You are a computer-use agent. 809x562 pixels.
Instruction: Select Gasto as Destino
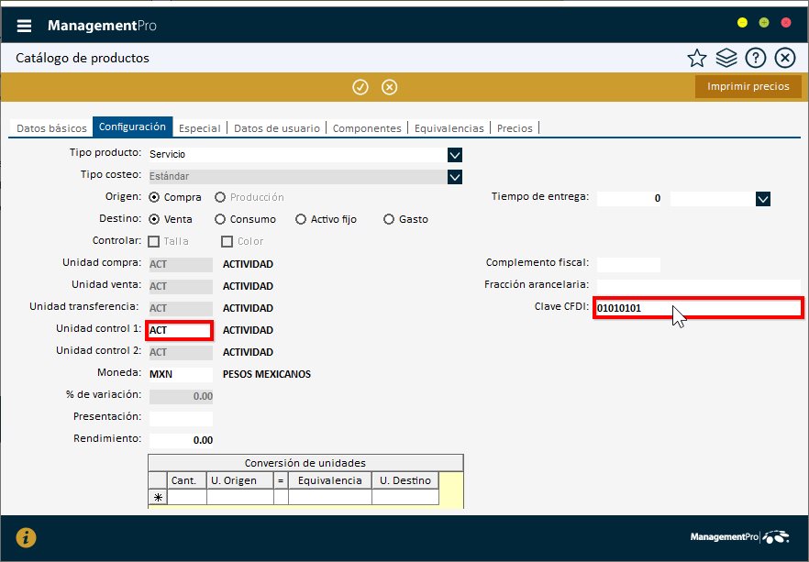pos(389,220)
